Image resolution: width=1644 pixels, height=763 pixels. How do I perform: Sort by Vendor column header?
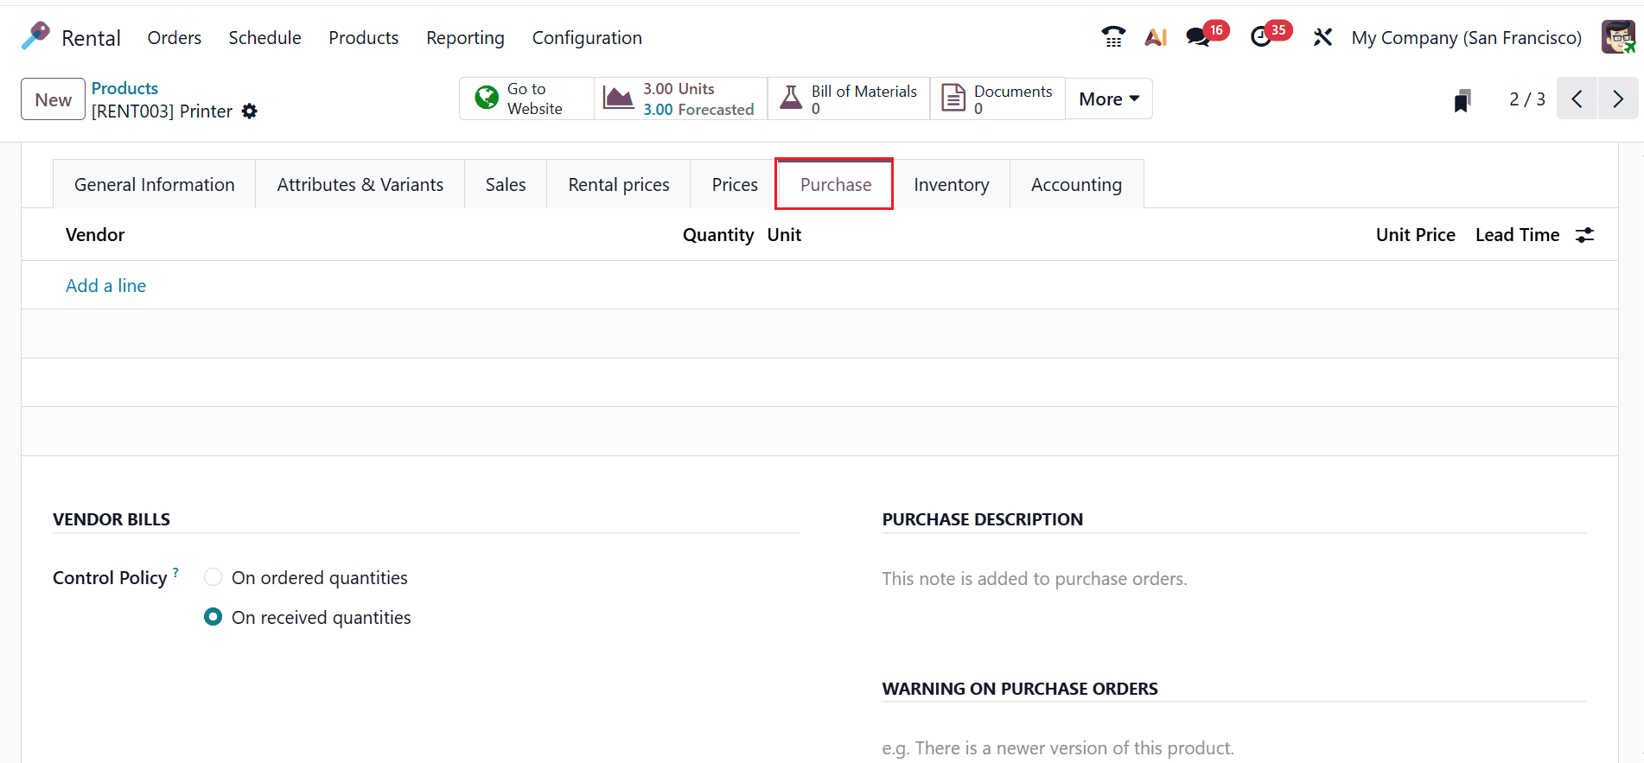coord(95,235)
